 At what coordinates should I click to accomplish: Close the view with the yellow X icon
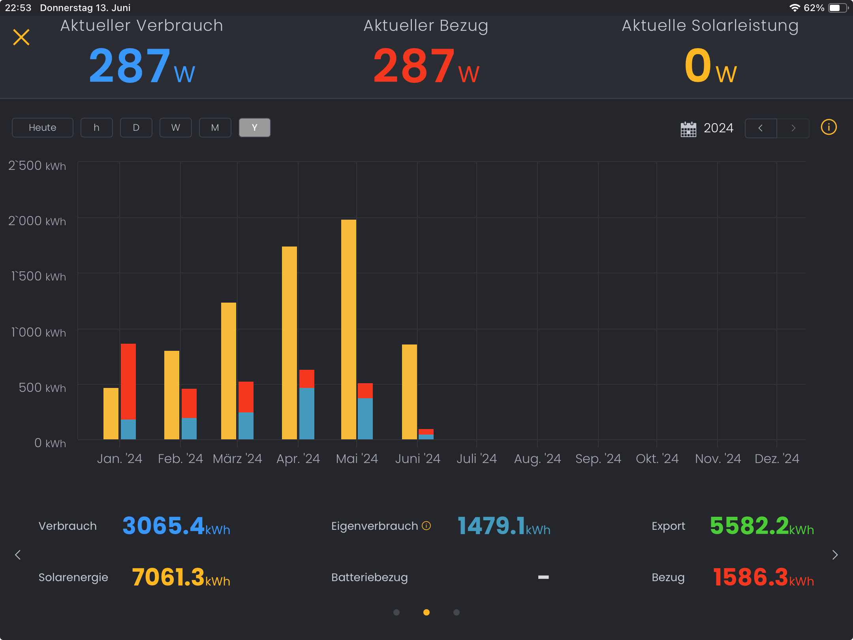21,38
